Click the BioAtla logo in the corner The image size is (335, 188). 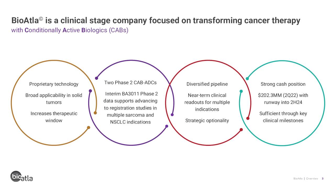coord(22,176)
